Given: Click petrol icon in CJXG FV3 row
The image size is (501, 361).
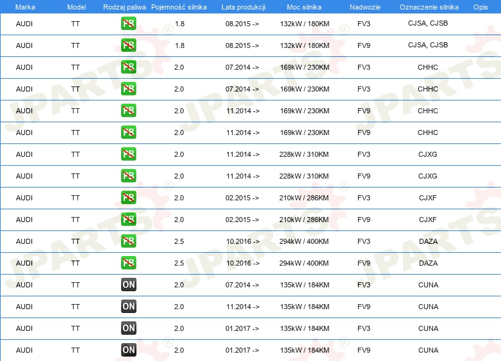Looking at the screenshot, I should pyautogui.click(x=129, y=154).
